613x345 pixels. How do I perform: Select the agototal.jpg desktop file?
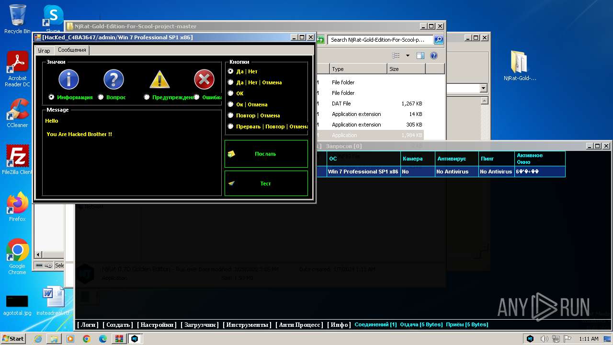(17, 304)
